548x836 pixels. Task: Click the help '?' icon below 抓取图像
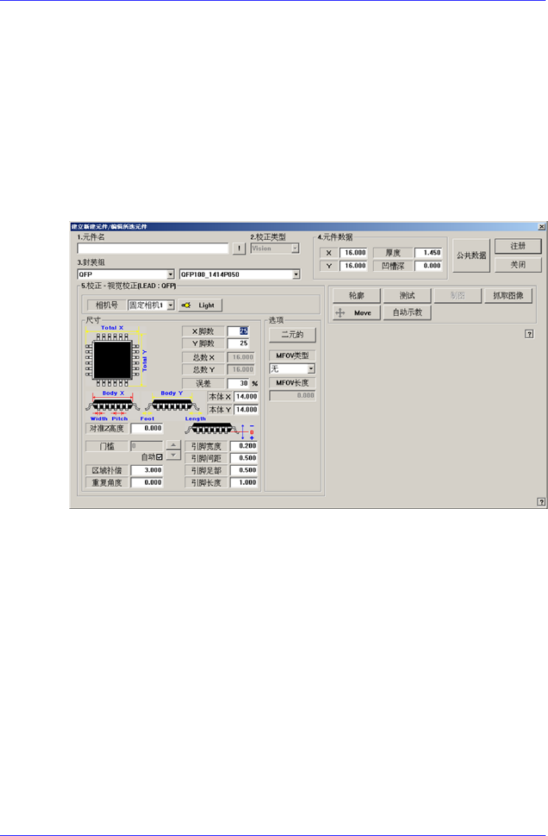click(x=528, y=335)
